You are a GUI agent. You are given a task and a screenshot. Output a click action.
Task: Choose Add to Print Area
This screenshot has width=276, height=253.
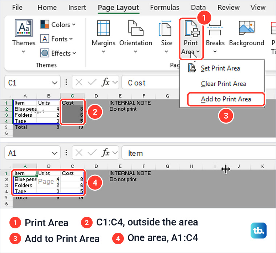[226, 99]
